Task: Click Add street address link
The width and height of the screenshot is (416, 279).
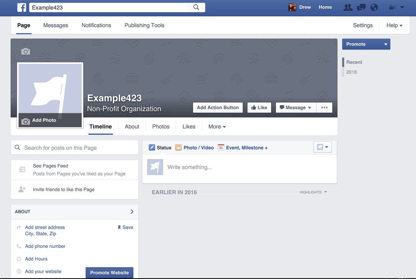Action: (45, 227)
